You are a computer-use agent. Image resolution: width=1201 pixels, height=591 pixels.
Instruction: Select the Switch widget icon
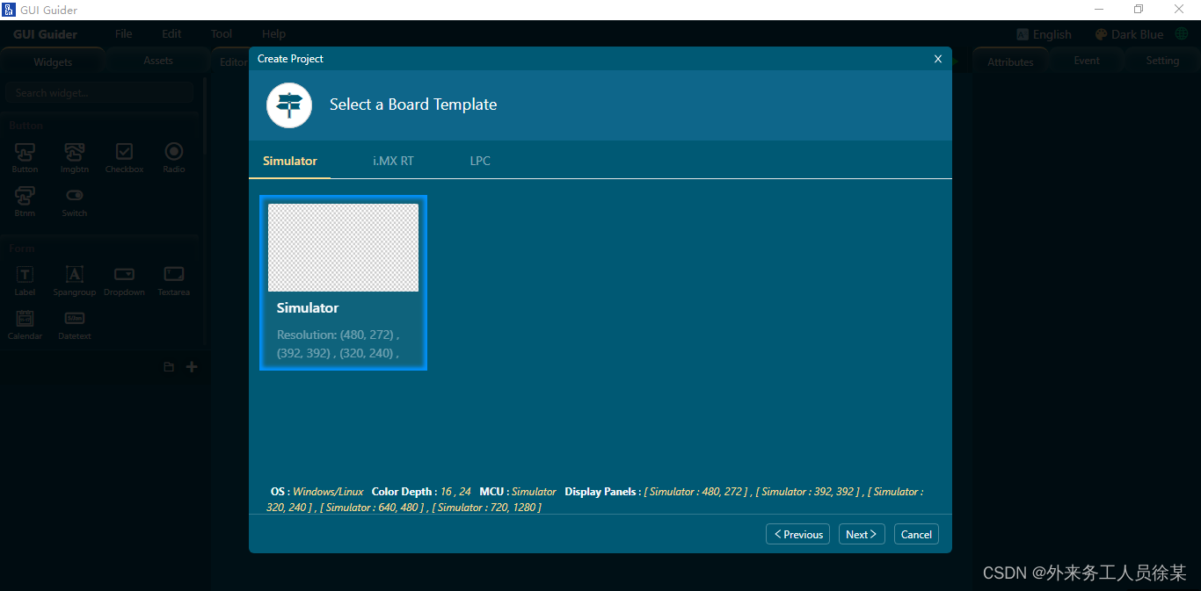tap(75, 196)
